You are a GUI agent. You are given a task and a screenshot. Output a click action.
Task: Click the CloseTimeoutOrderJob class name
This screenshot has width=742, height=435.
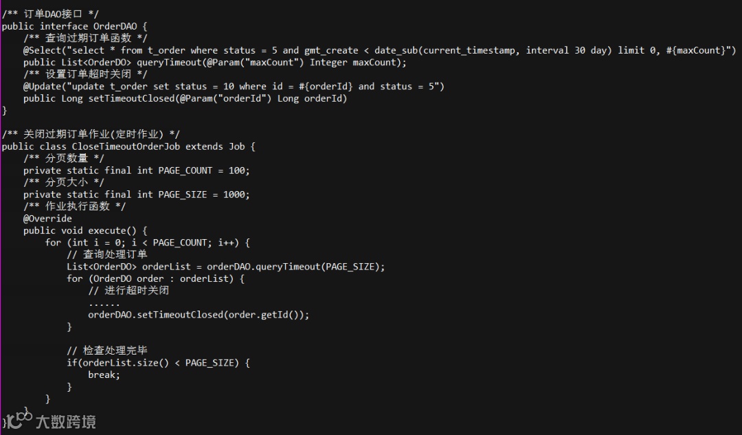[x=126, y=147]
